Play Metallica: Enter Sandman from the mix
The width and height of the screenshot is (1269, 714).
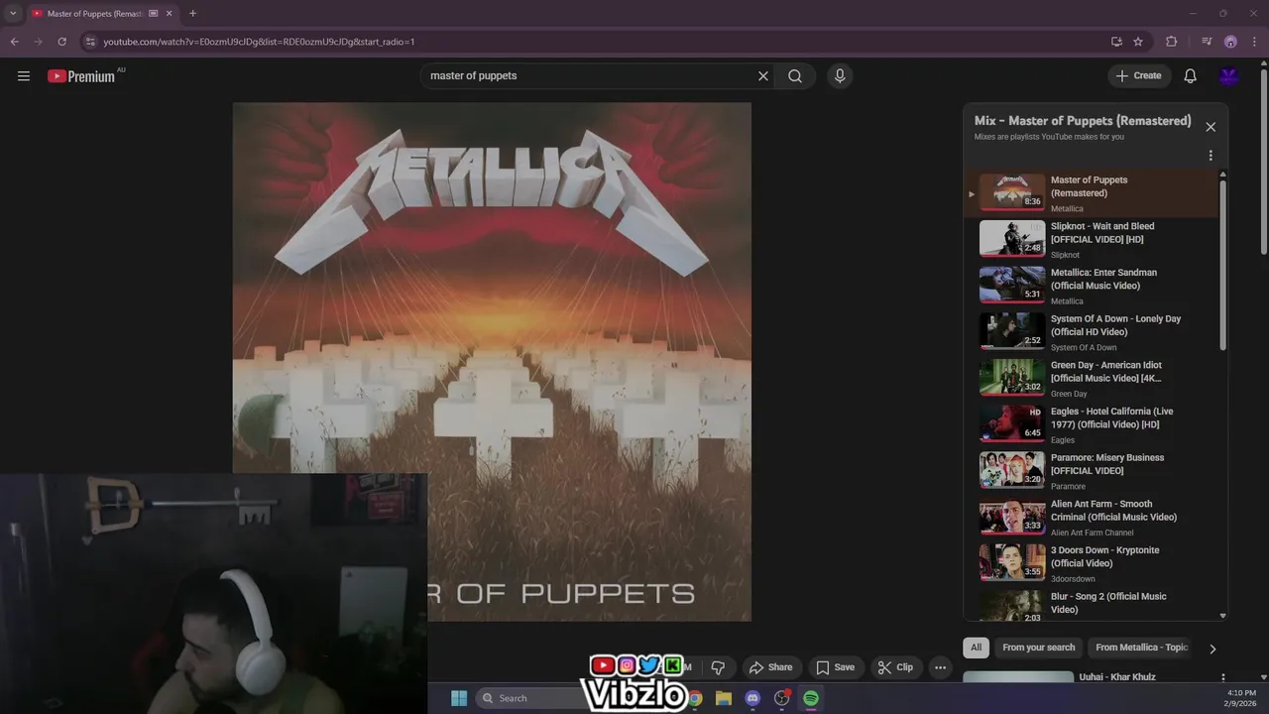coord(1091,286)
